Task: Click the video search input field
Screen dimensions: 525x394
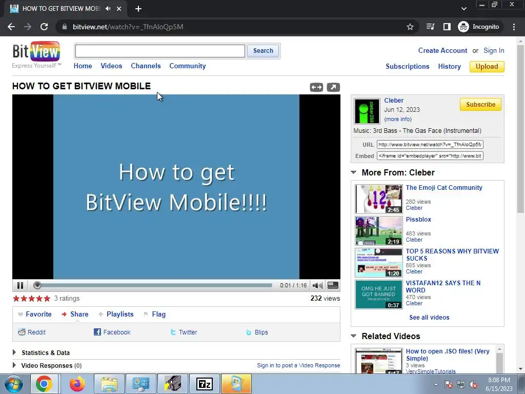Action: coord(160,51)
